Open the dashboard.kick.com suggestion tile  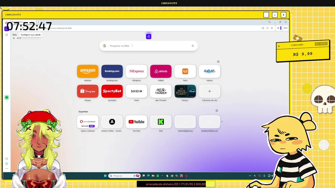209,122
